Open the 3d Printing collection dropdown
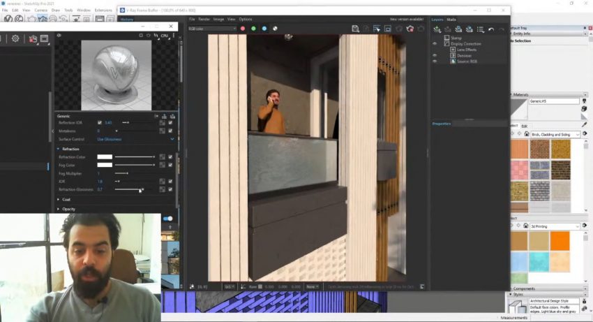The width and height of the screenshot is (593, 322). pyautogui.click(x=555, y=226)
